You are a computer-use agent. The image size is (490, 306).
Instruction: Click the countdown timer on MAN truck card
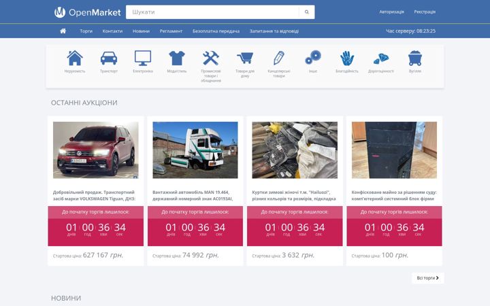click(195, 229)
